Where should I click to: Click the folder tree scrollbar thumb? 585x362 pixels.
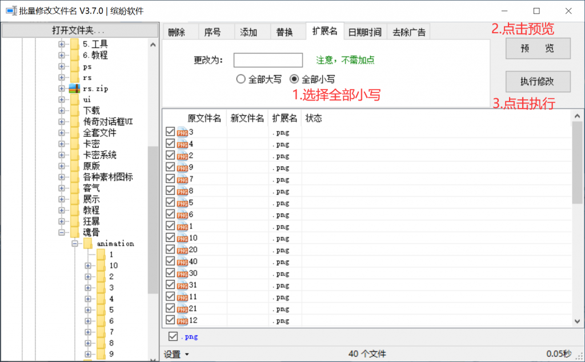point(153,220)
